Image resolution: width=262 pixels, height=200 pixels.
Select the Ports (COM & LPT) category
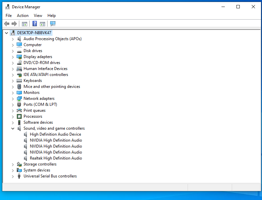click(40, 104)
